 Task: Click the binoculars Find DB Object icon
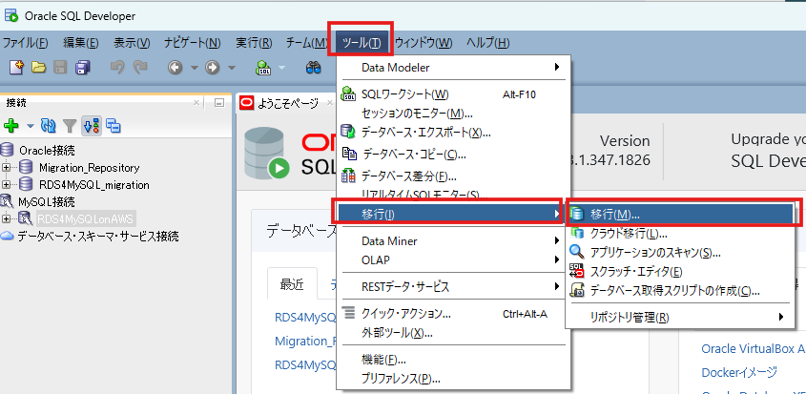[314, 68]
